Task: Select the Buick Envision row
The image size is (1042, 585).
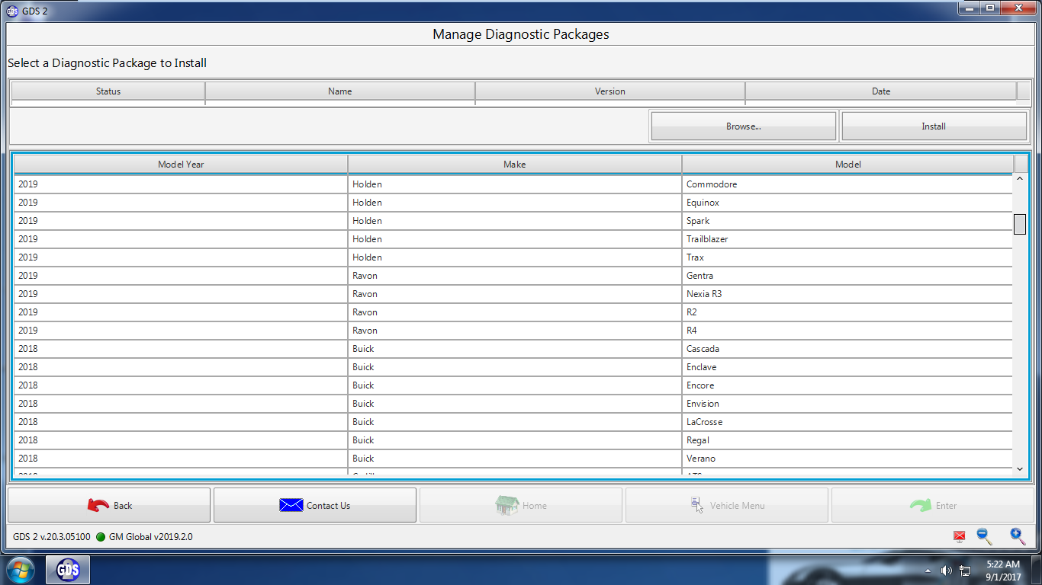Action: pyautogui.click(x=513, y=404)
